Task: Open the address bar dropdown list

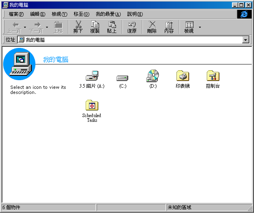Action: [246, 40]
